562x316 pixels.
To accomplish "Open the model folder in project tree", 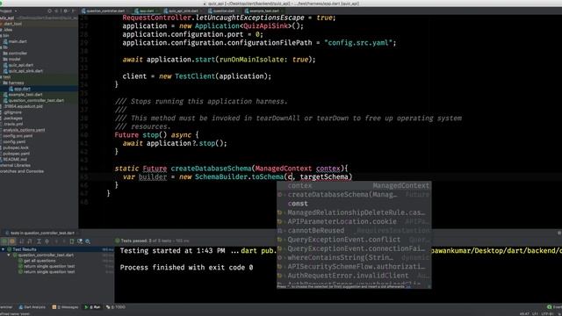I will (x=14, y=59).
